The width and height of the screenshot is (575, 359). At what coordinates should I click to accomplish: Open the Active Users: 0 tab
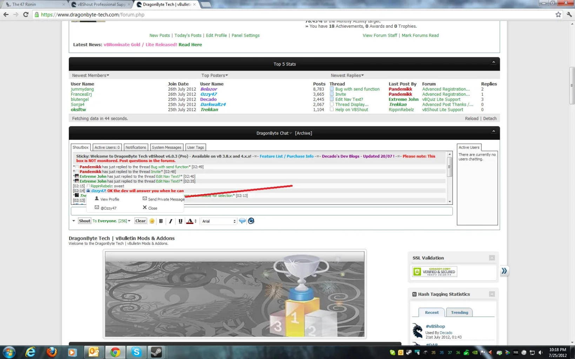click(107, 147)
